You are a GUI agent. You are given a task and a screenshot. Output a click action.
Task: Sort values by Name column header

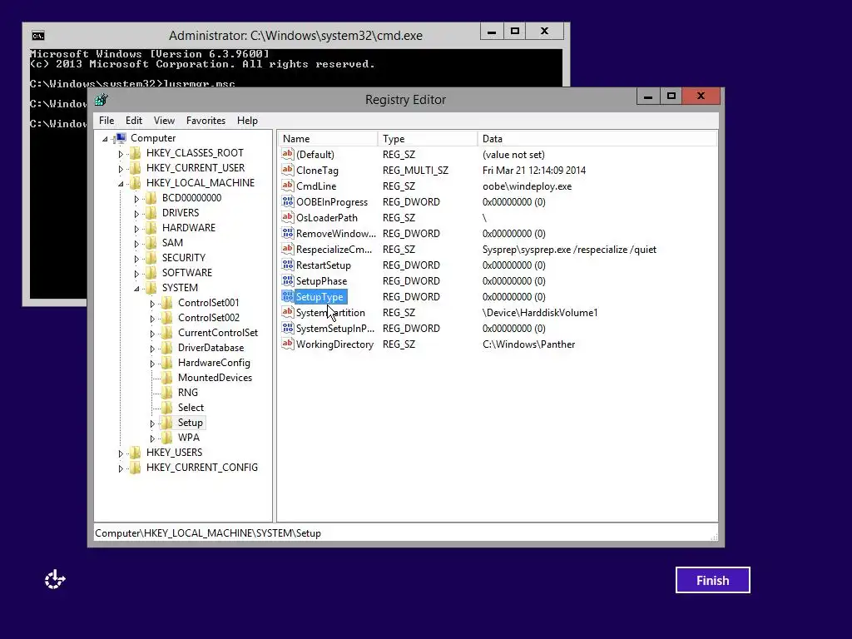(328, 139)
